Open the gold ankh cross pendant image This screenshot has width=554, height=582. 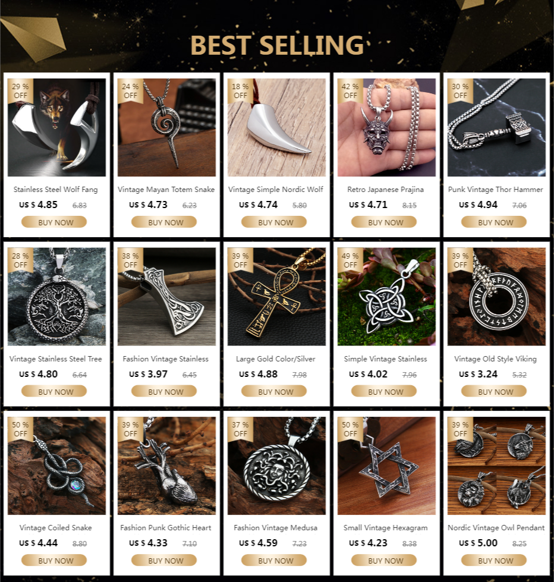[x=276, y=297]
